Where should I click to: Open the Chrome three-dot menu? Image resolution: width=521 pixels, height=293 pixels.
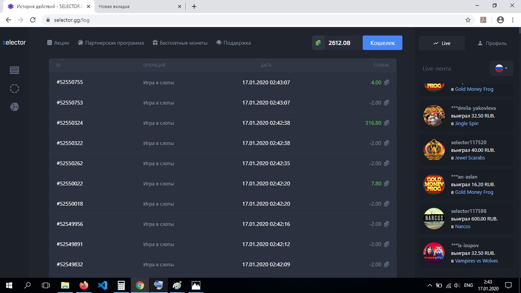point(514,20)
